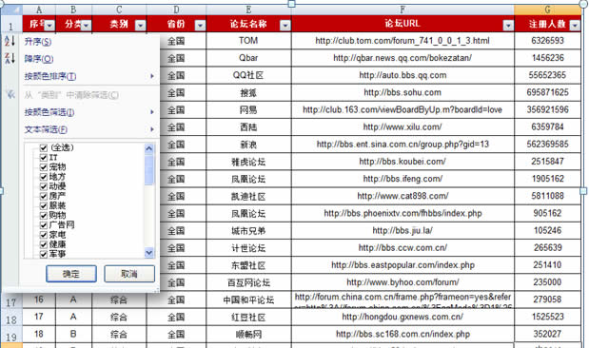Uncheck the 家电 checkbox

click(43, 235)
